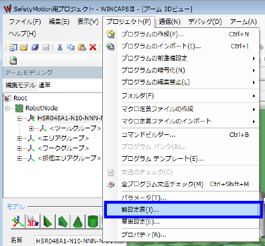
Task: Select 軸設定表(J)... menu item
Action: tap(181, 209)
